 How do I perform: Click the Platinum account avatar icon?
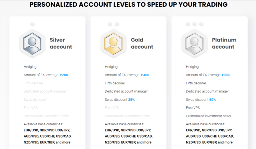194,43
